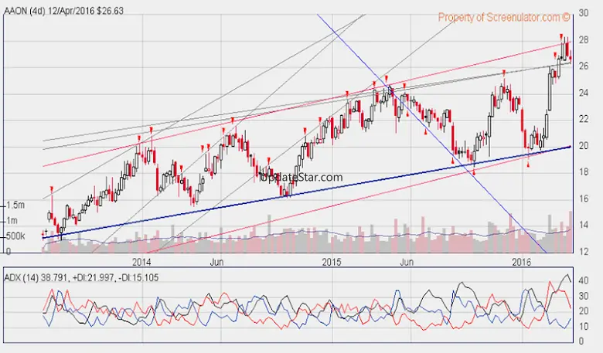
Task: Click the 1m volume axis label
Action: tap(12, 220)
